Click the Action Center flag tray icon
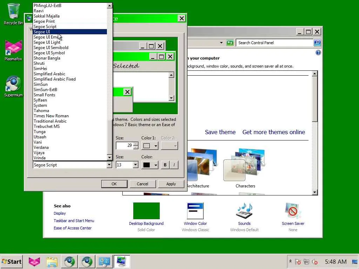 click(x=298, y=261)
